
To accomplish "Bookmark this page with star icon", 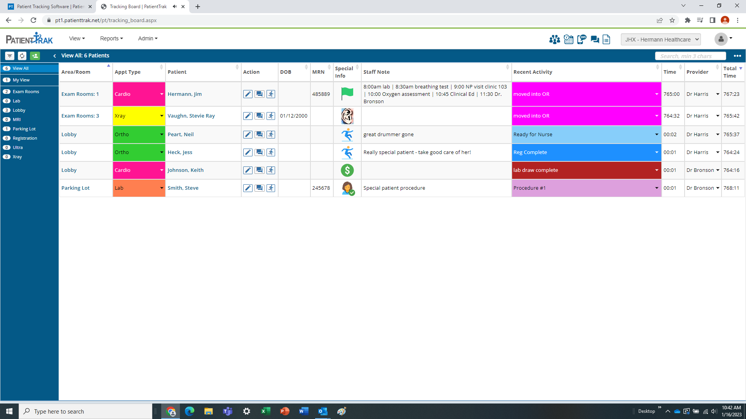I will click(x=672, y=20).
